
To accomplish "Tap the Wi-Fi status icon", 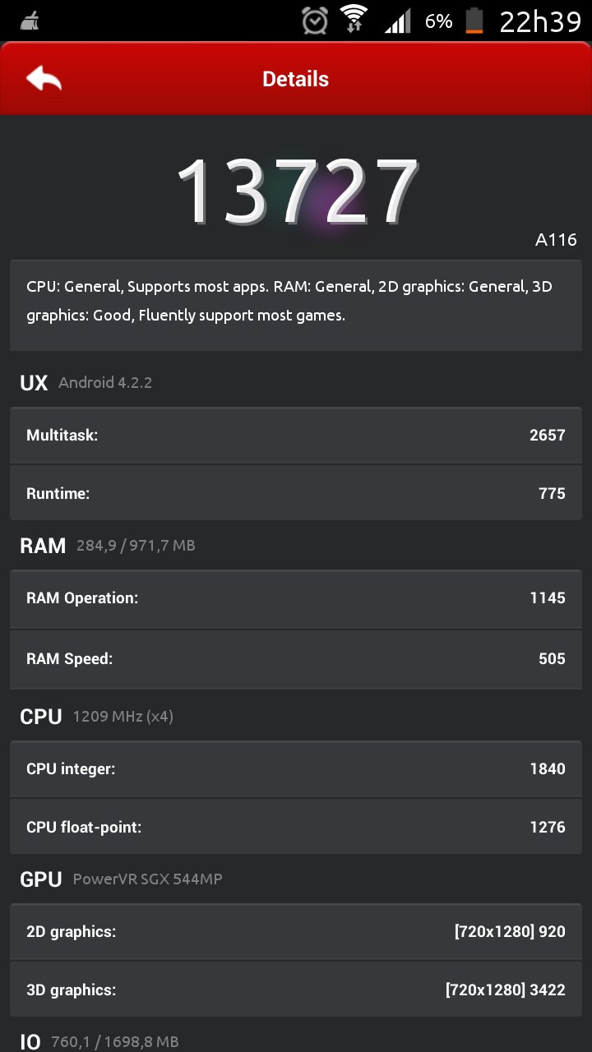I will [354, 20].
